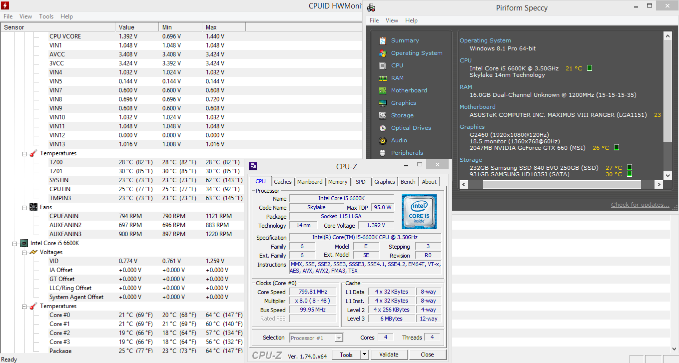Click the Close button in CPU-Z
This screenshot has width=679, height=363.
coord(427,355)
